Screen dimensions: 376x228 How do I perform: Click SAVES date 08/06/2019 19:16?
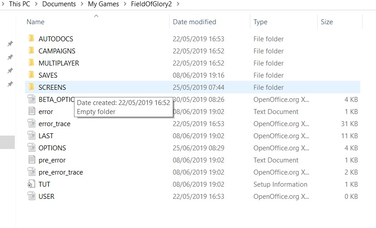coord(199,75)
